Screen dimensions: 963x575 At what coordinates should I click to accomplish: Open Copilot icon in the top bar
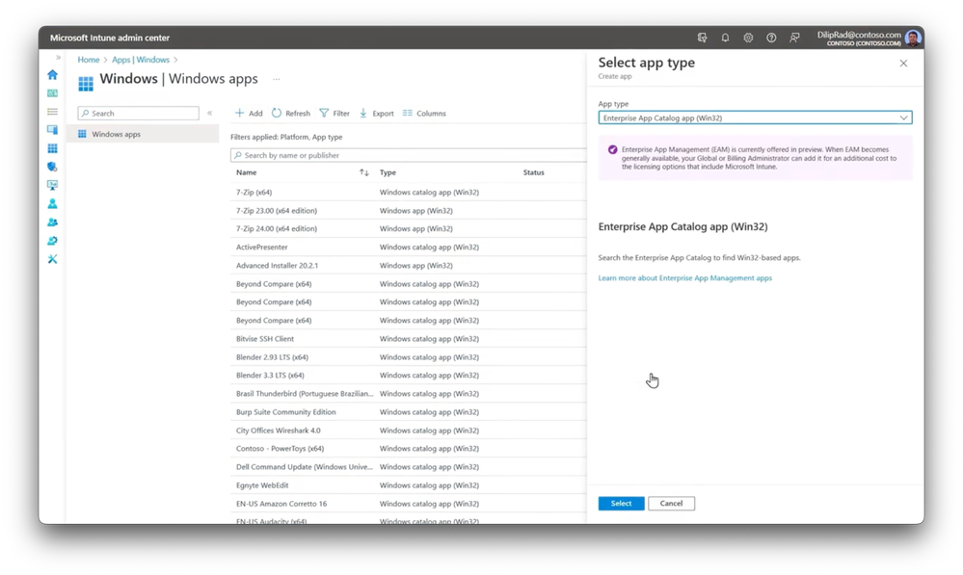click(x=702, y=38)
